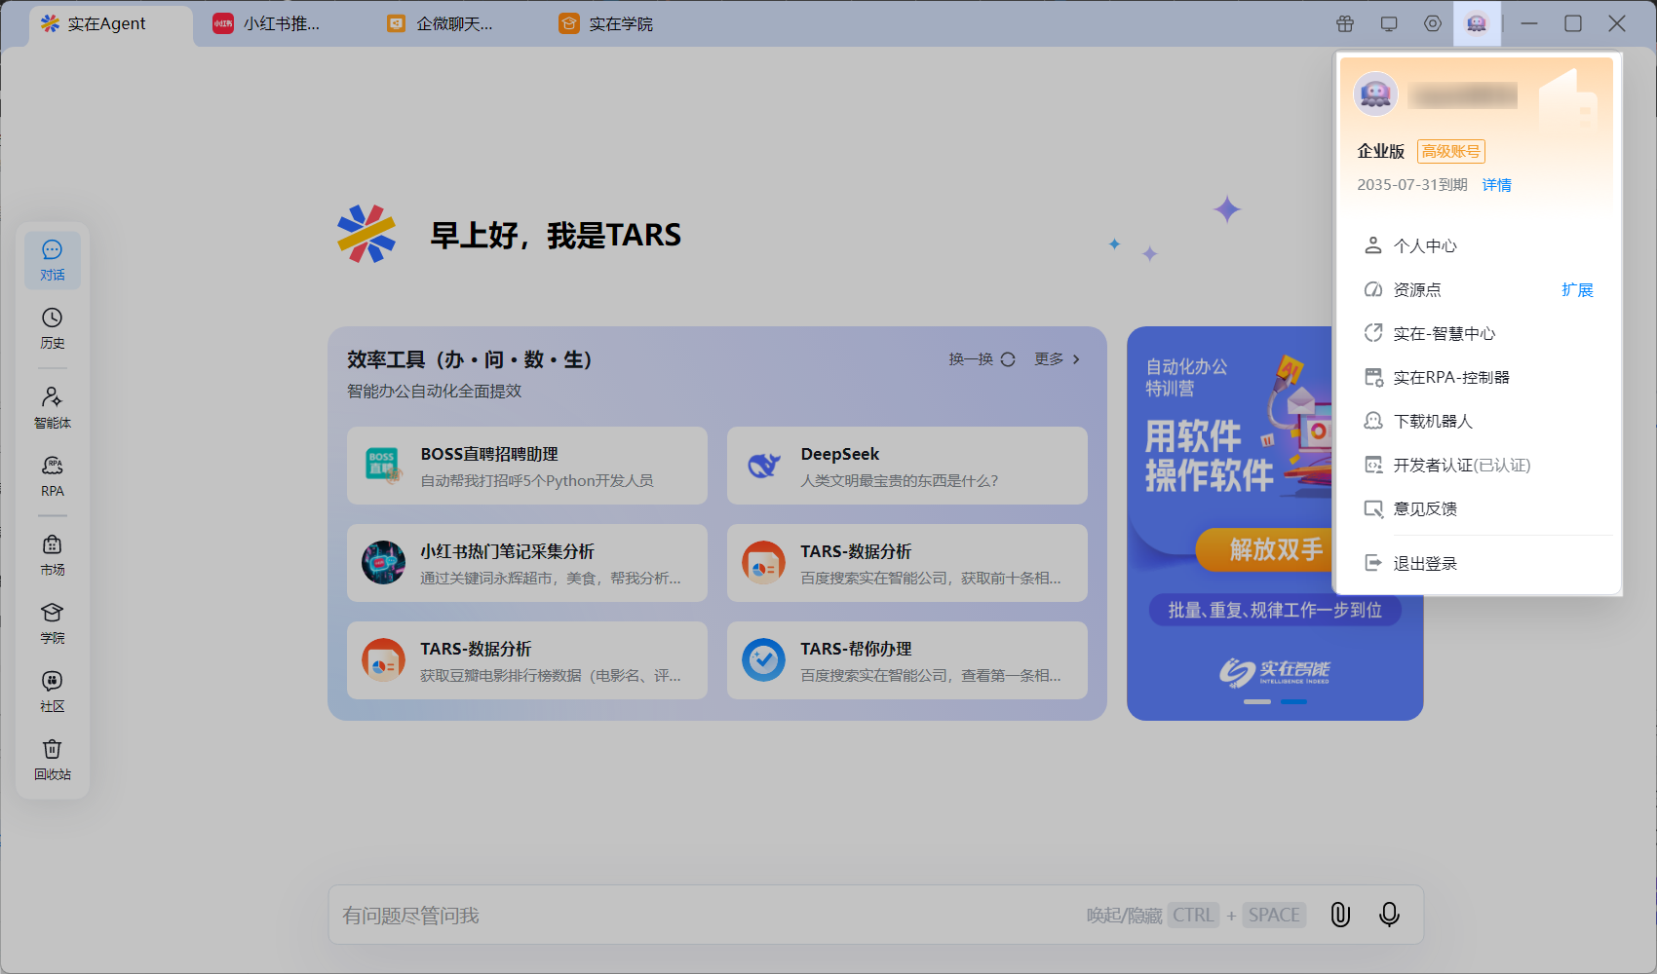Image resolution: width=1657 pixels, height=974 pixels.
Task: Open the RPA sidebar icon
Action: 53,476
